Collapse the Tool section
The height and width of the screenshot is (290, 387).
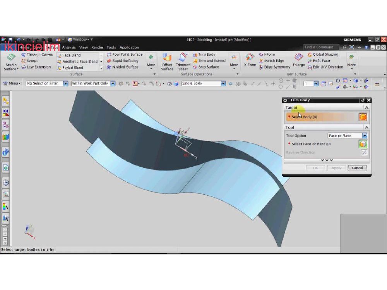tap(366, 127)
